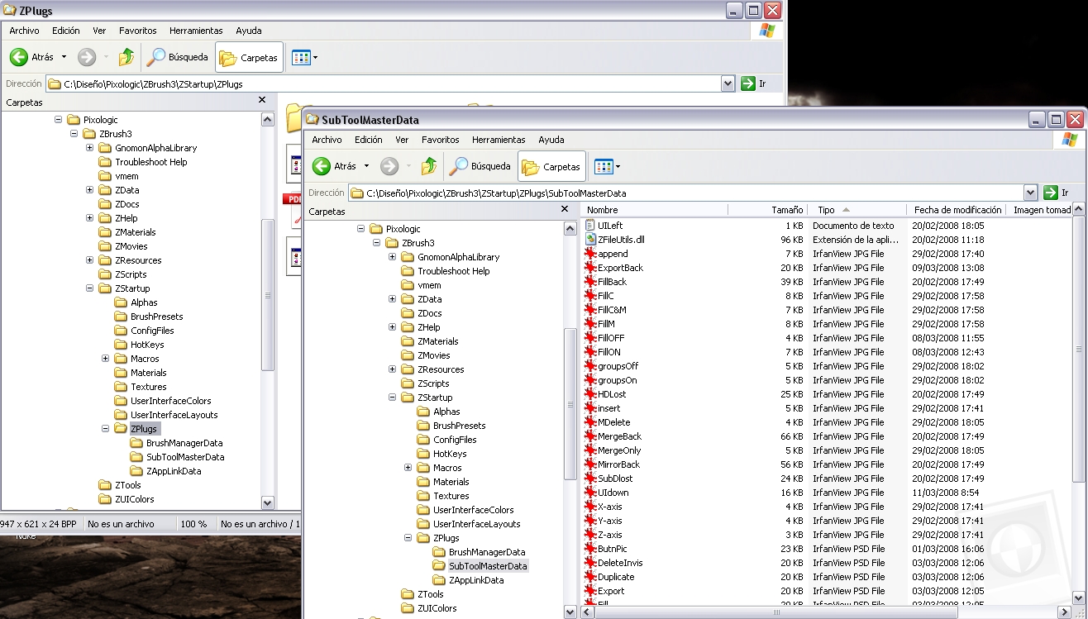Close the Carpetas pane in ZPlugs window
The width and height of the screenshot is (1088, 619).
tap(262, 100)
